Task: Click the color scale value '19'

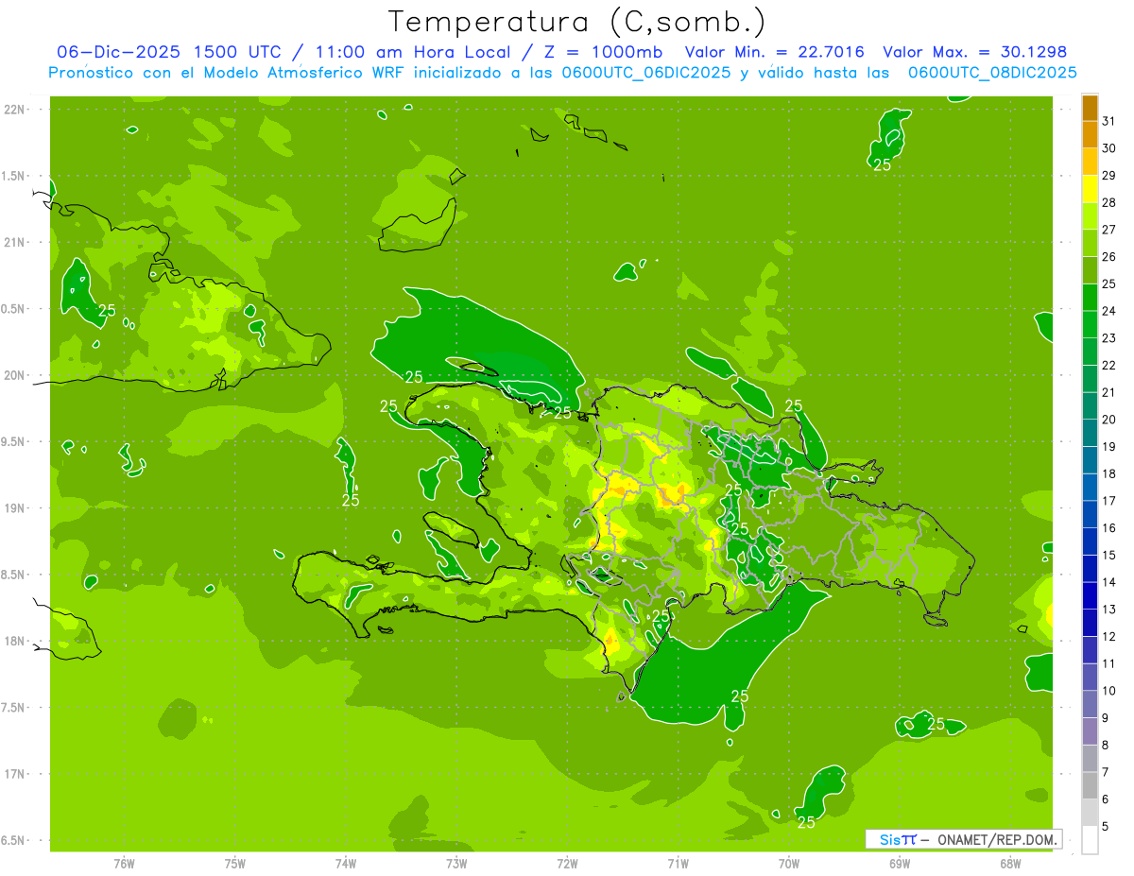Action: click(1109, 447)
